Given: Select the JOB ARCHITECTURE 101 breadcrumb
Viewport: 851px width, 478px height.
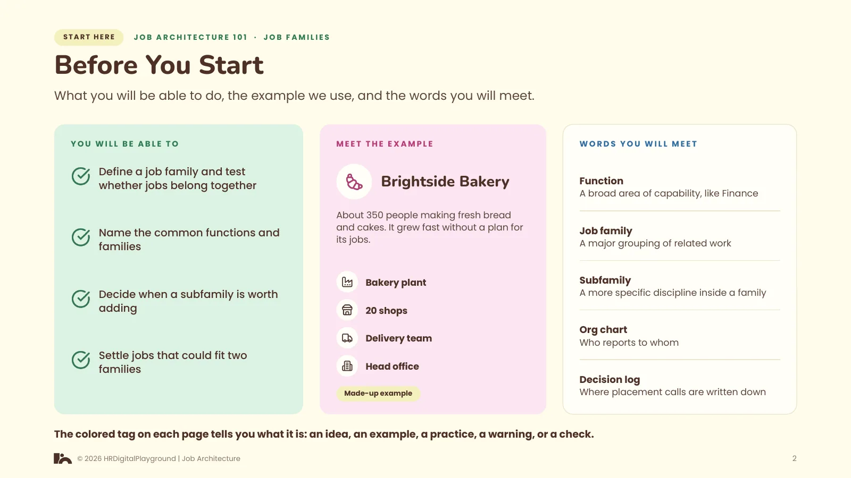Looking at the screenshot, I should [x=190, y=37].
